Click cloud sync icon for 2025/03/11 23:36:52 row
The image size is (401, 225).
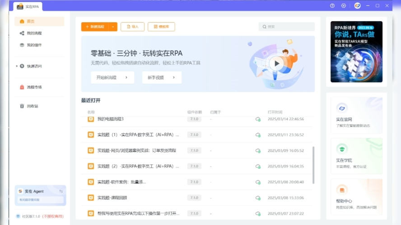click(258, 135)
